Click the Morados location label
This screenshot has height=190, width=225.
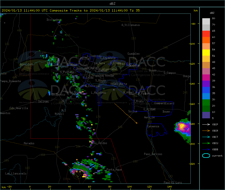point(29,143)
